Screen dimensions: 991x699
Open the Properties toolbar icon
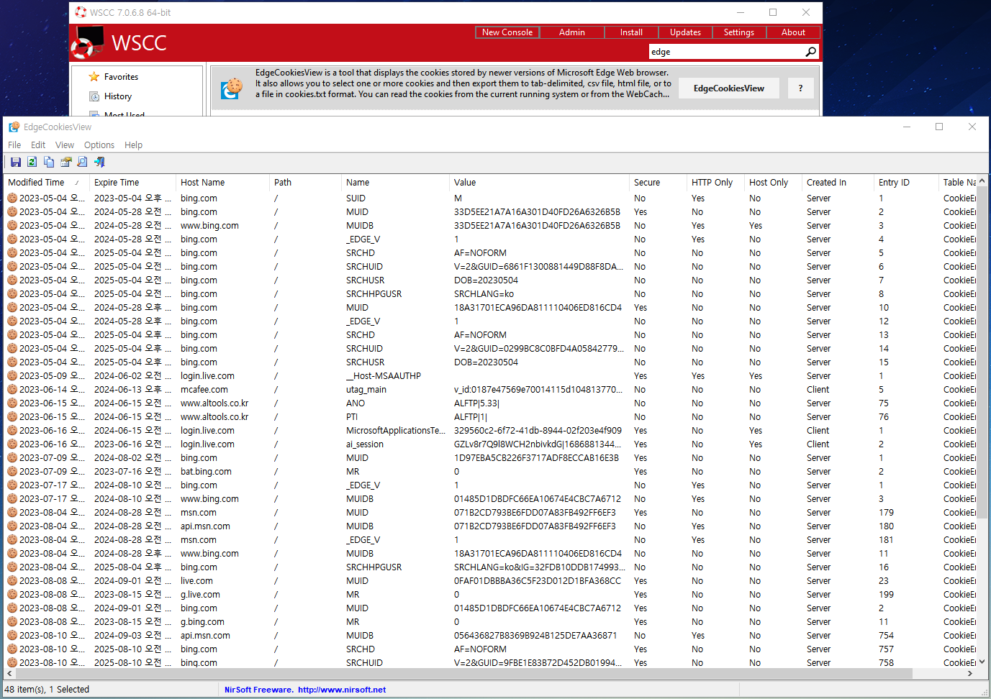tap(65, 163)
